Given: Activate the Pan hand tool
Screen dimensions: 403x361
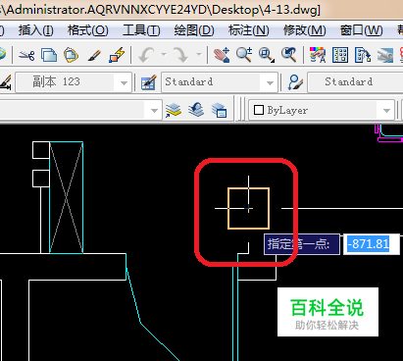Looking at the screenshot, I should [222, 55].
